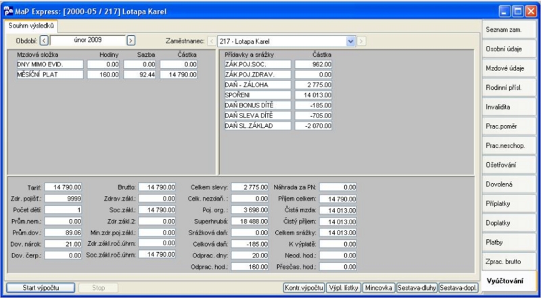The image size is (541, 298).
Task: Click Mincovka button
Action: (379, 287)
